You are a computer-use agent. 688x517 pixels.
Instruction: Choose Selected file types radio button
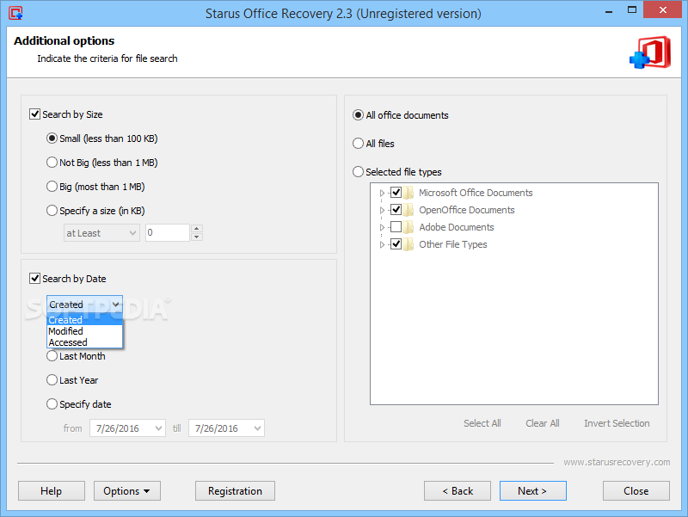point(358,171)
